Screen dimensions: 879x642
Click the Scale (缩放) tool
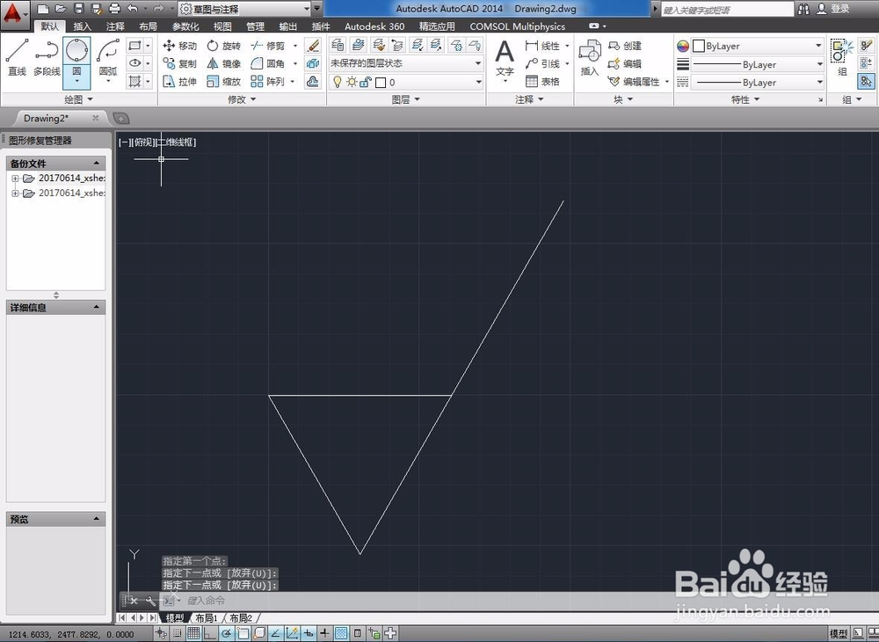[223, 81]
